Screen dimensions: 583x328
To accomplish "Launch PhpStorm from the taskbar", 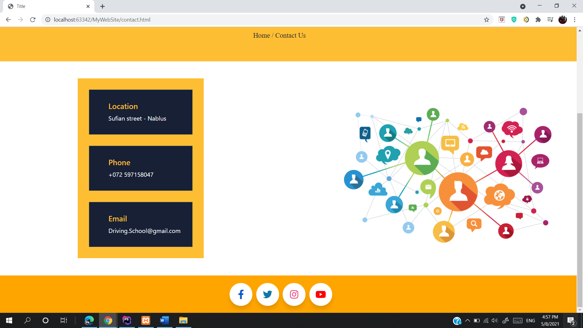I will 127,320.
